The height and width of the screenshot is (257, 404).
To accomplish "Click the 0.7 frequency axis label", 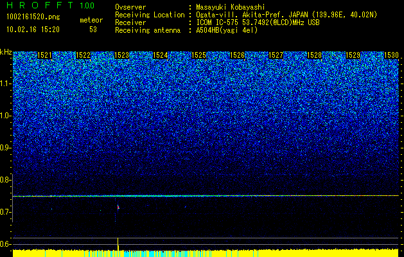I will (x=6, y=212).
